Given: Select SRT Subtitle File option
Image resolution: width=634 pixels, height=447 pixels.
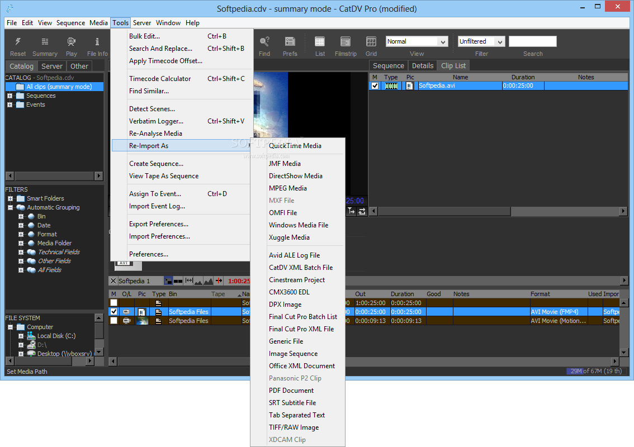Looking at the screenshot, I should 297,403.
